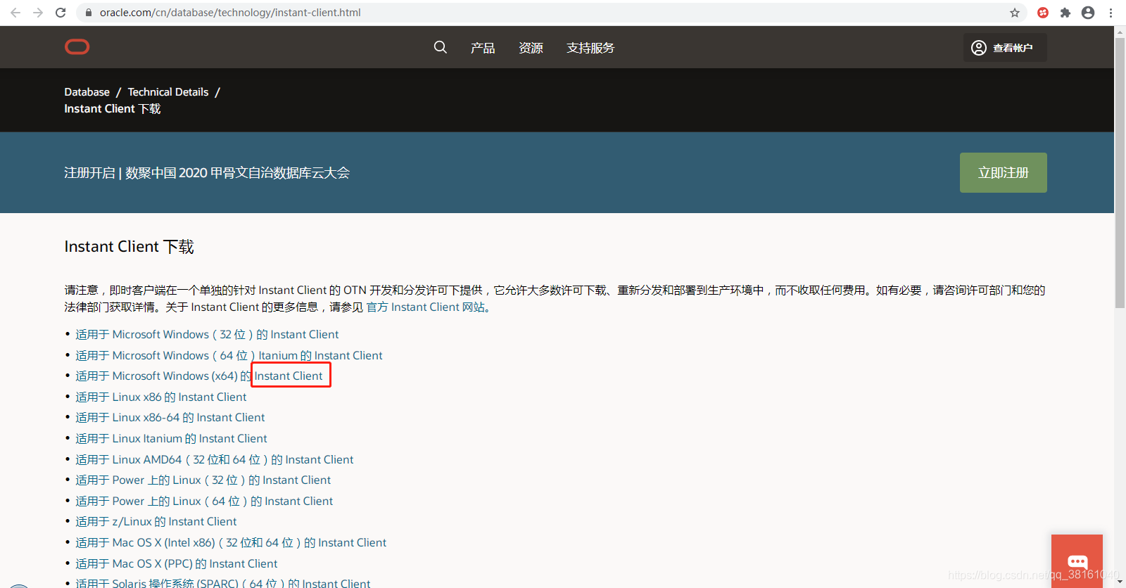This screenshot has width=1126, height=588.
Task: Open z/Linux Instant Client link
Action: click(x=156, y=522)
